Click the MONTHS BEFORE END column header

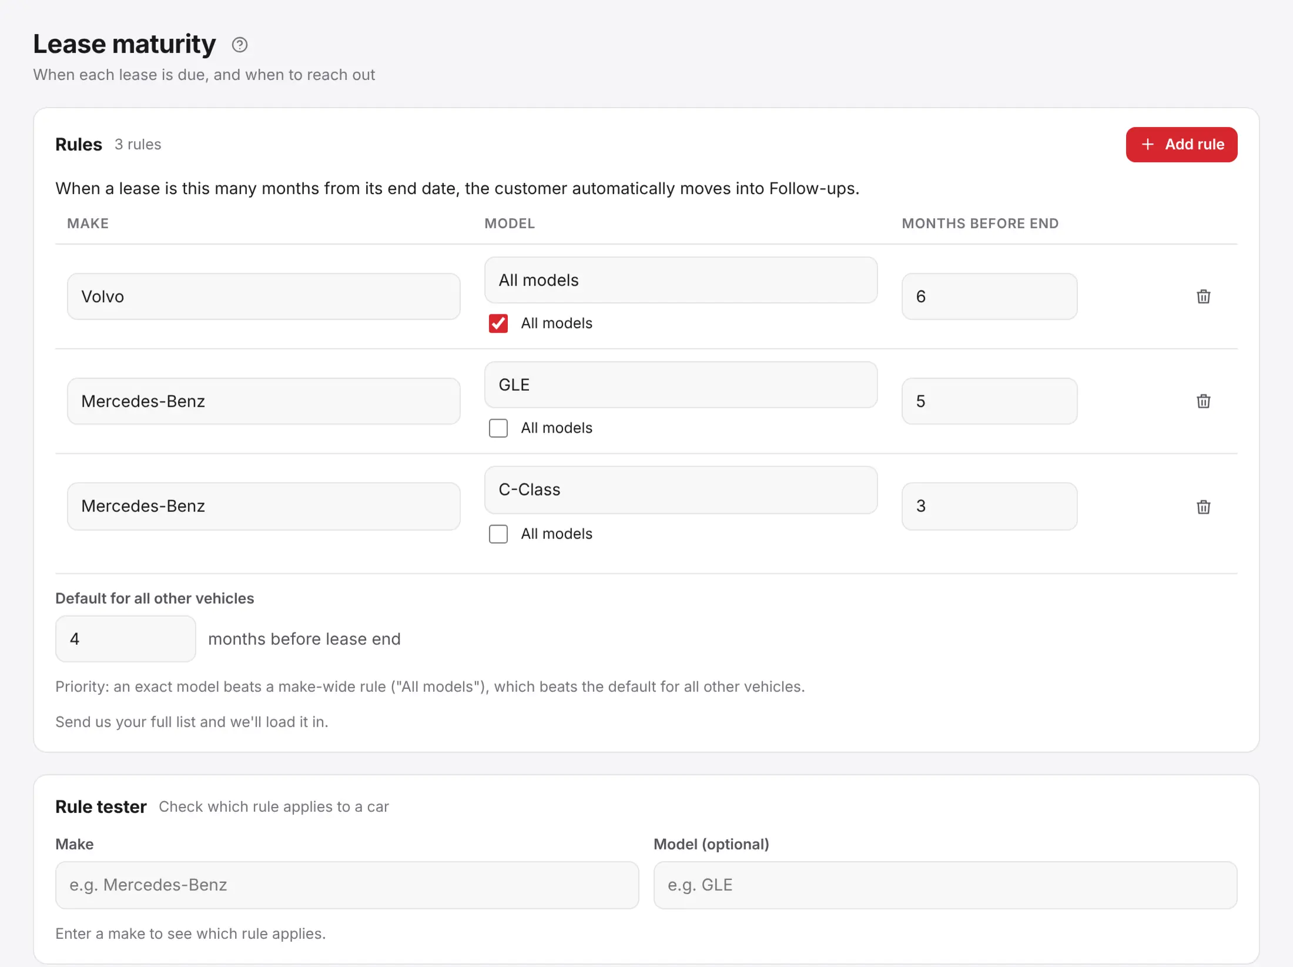tap(980, 223)
